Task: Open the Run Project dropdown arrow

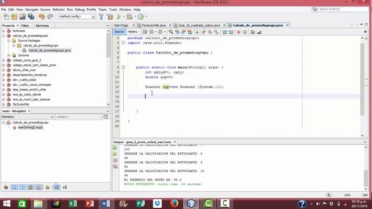Action: click(x=124, y=17)
